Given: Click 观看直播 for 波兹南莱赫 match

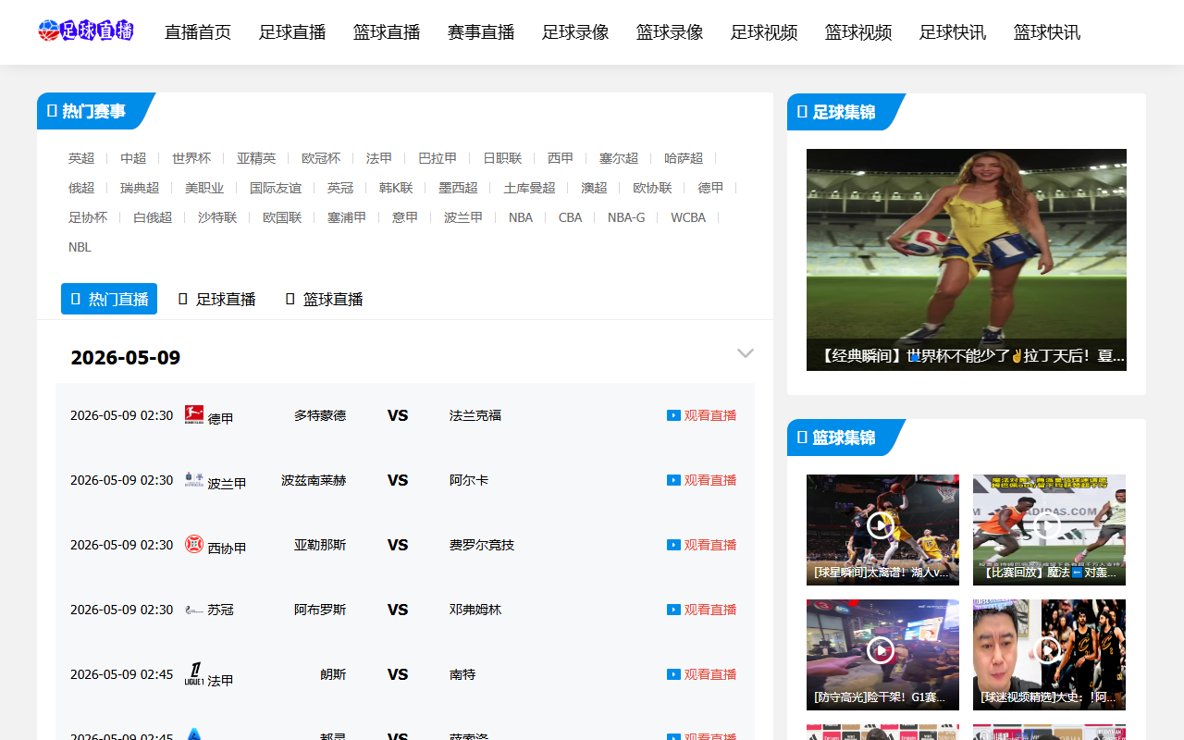Looking at the screenshot, I should click(702, 480).
